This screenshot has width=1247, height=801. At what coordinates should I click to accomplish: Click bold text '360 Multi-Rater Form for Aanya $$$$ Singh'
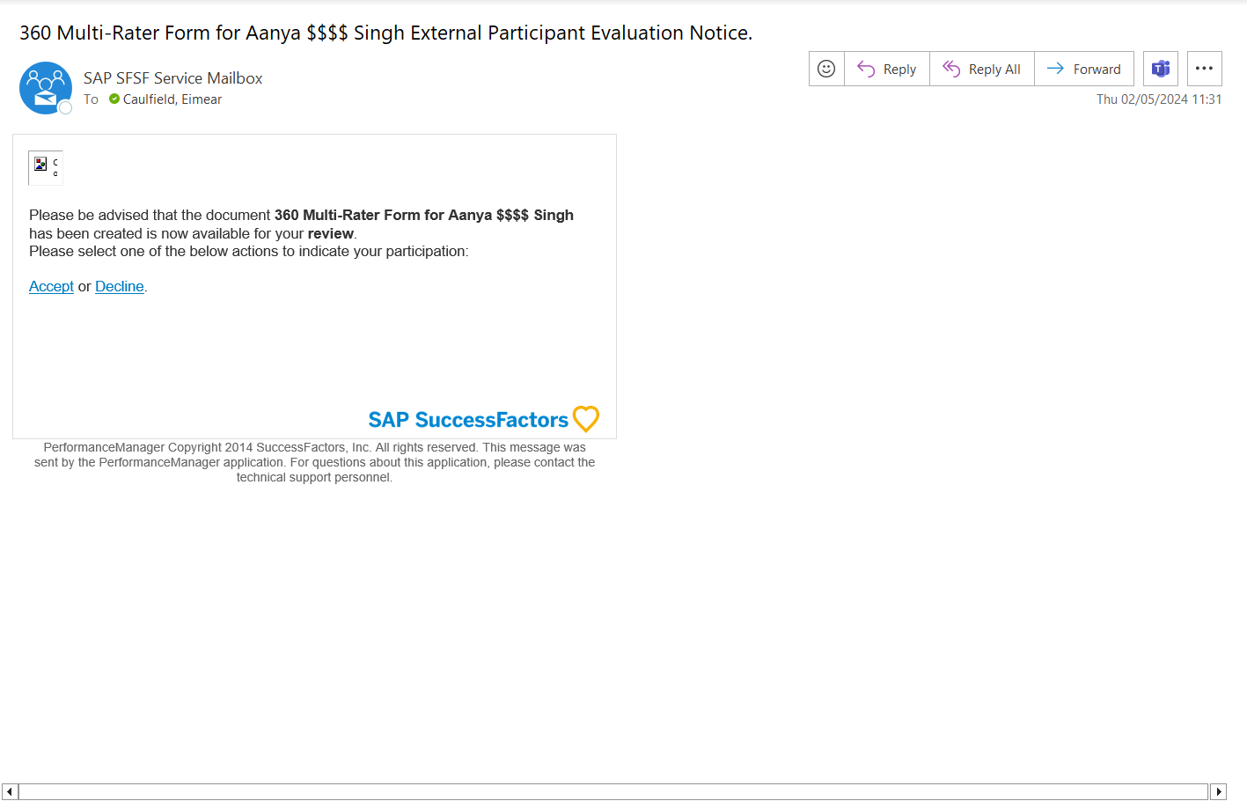click(x=424, y=215)
